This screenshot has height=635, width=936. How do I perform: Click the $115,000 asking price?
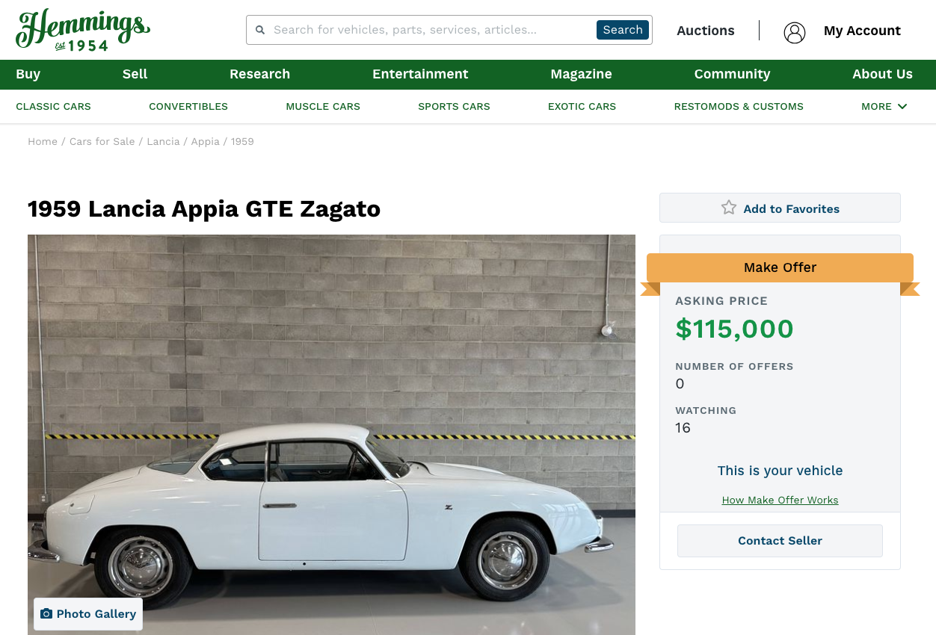tap(734, 329)
